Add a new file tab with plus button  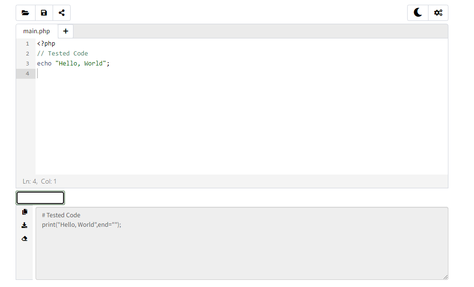click(x=65, y=31)
